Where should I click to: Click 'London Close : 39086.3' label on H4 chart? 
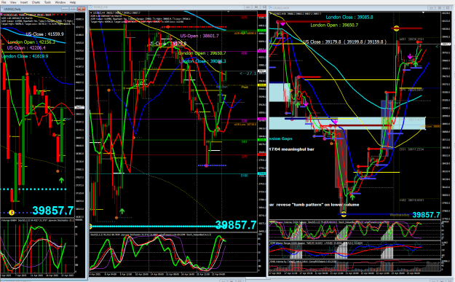coord(202,61)
